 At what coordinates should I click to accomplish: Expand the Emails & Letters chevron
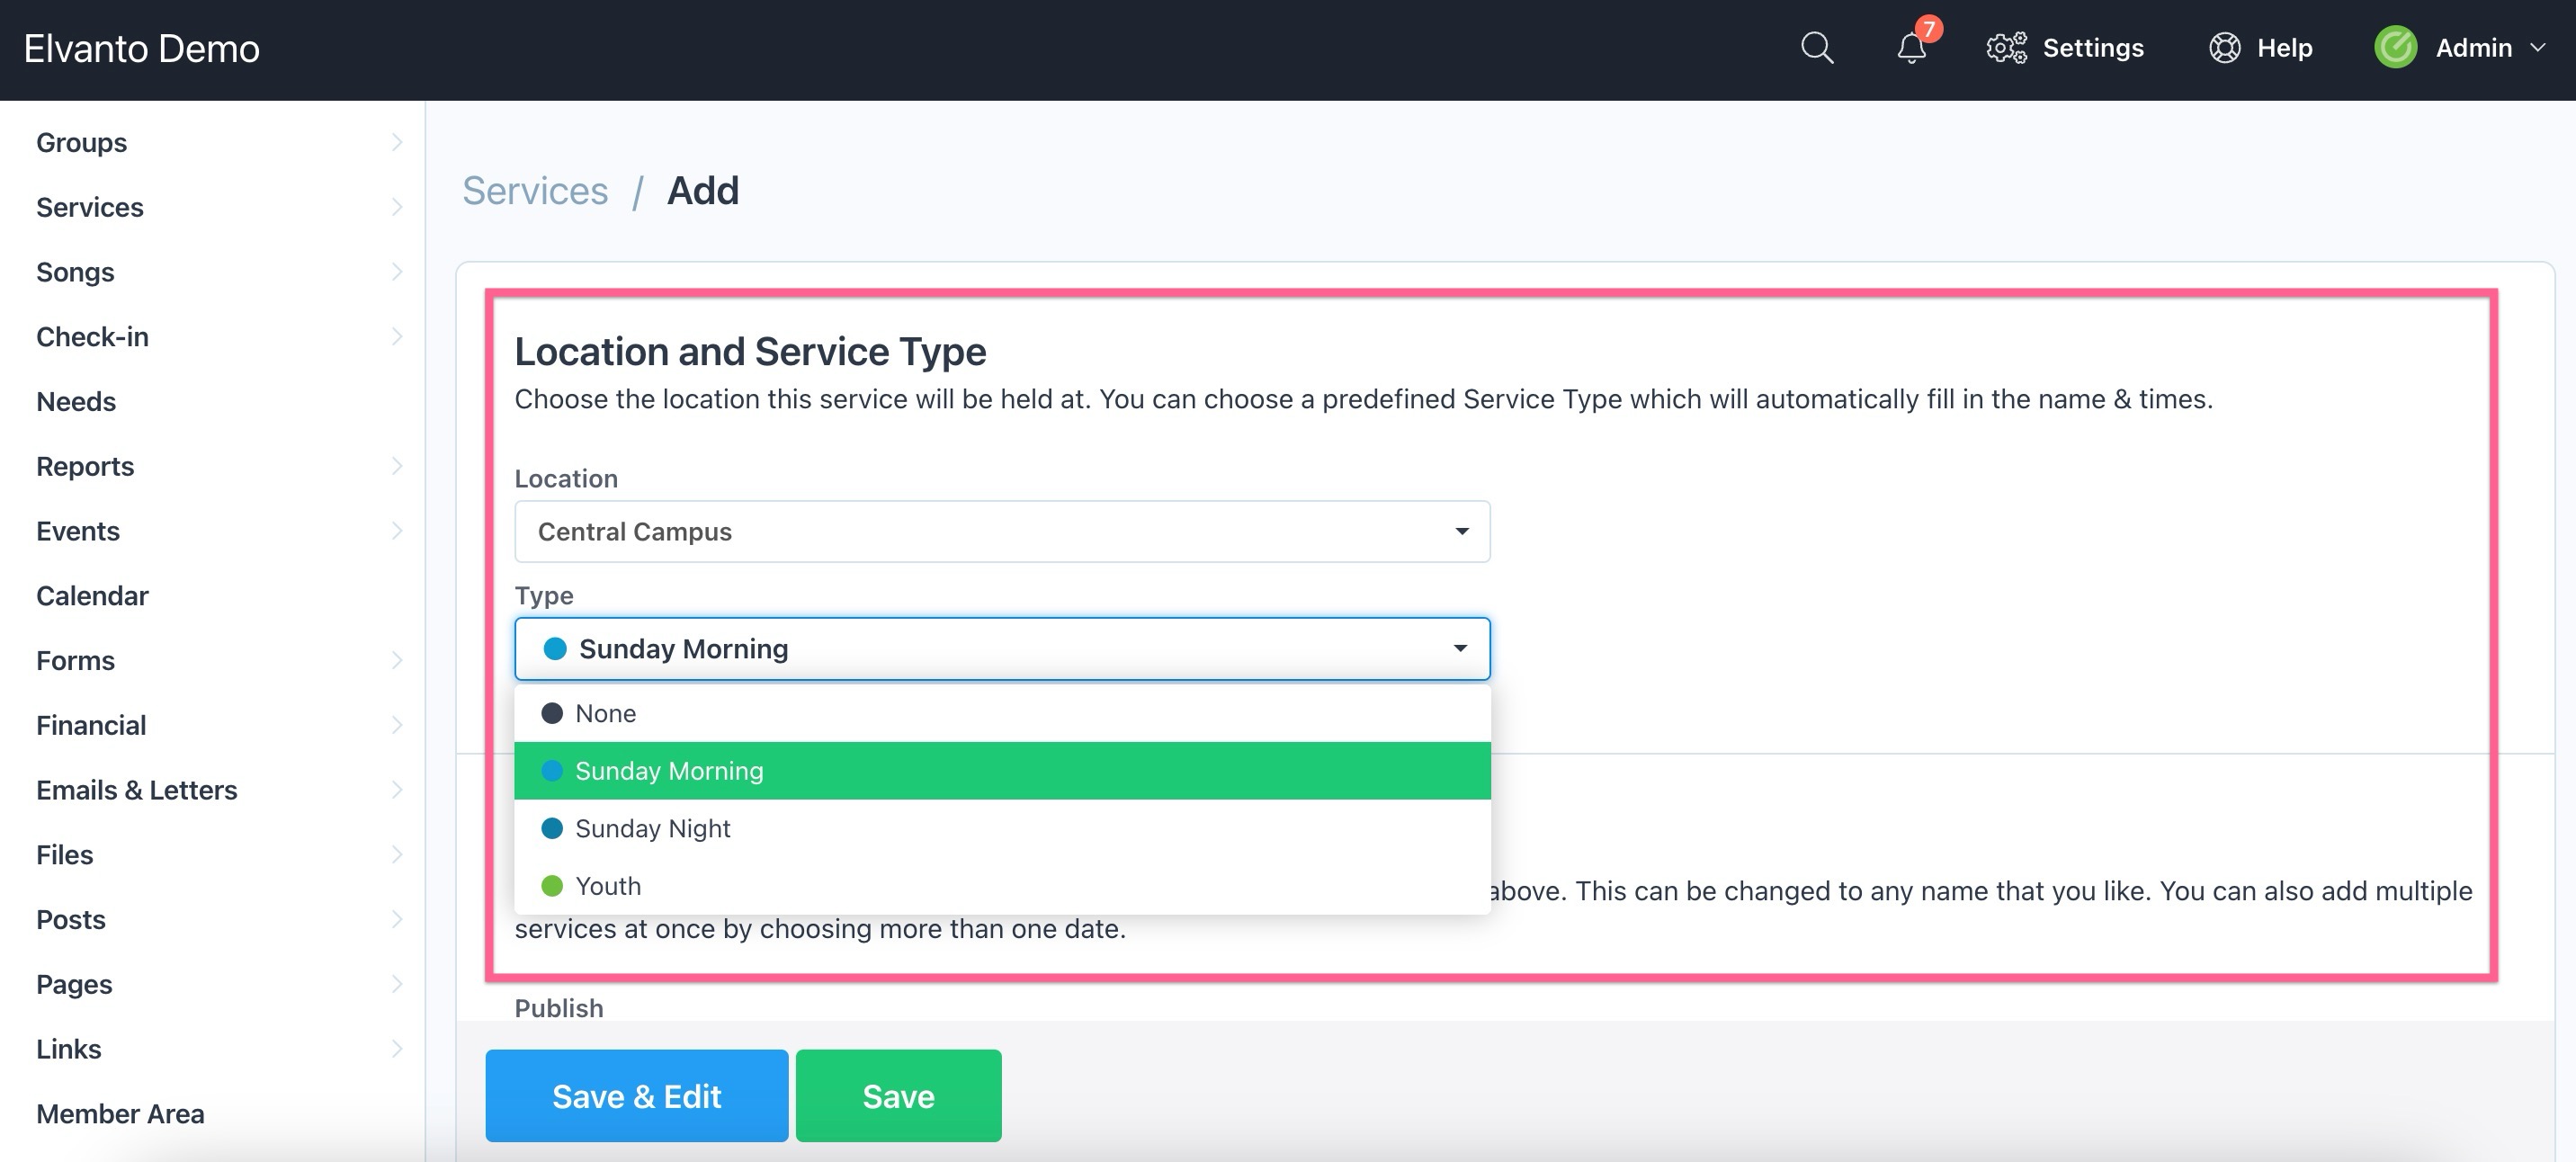click(x=397, y=790)
